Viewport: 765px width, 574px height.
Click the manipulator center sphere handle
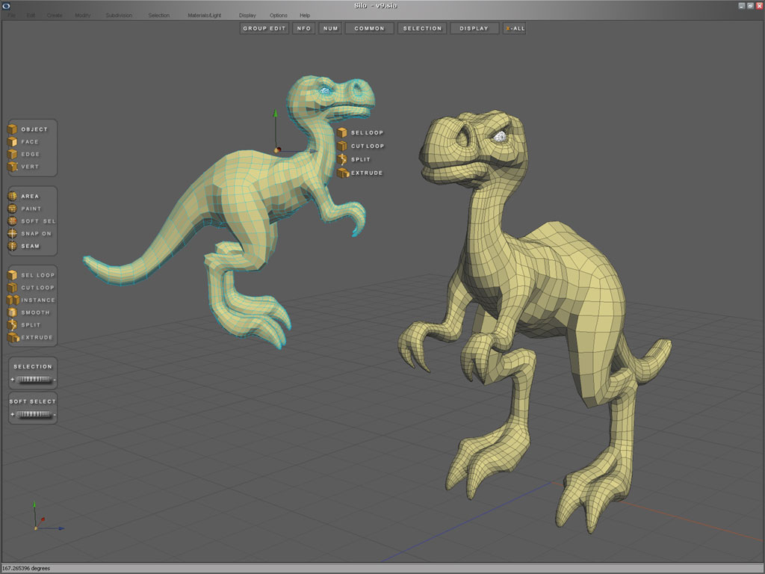pos(277,149)
